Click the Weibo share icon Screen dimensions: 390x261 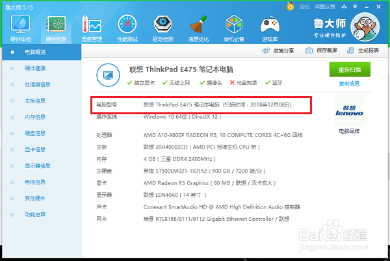tap(266, 51)
